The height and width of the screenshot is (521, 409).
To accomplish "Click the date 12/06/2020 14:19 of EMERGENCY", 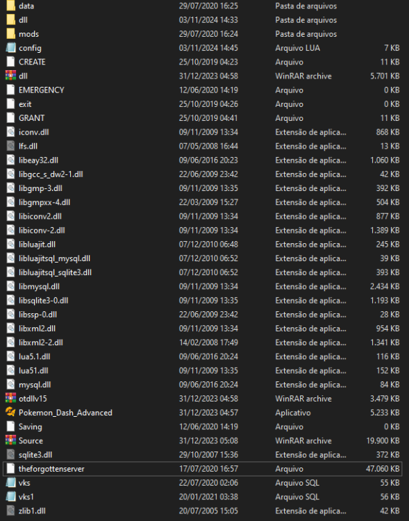I will point(208,90).
